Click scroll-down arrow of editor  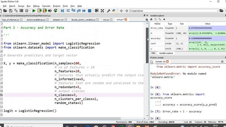(147, 115)
